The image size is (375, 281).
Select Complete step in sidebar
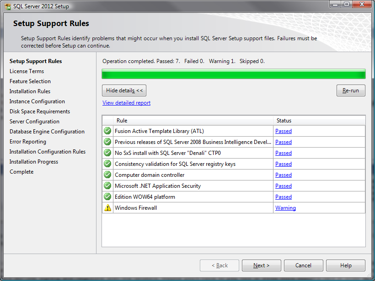pyautogui.click(x=21, y=171)
